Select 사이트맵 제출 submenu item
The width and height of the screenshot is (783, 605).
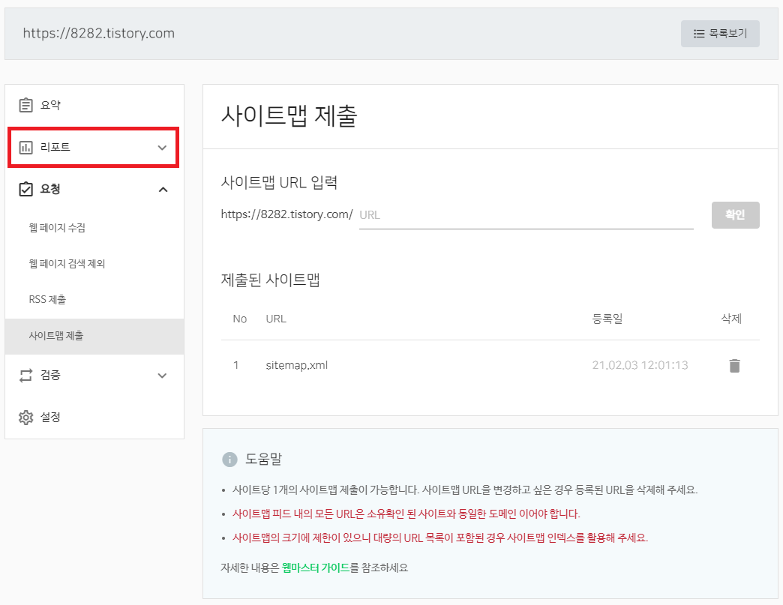94,336
